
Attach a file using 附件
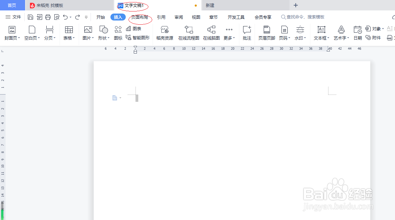click(x=373, y=38)
